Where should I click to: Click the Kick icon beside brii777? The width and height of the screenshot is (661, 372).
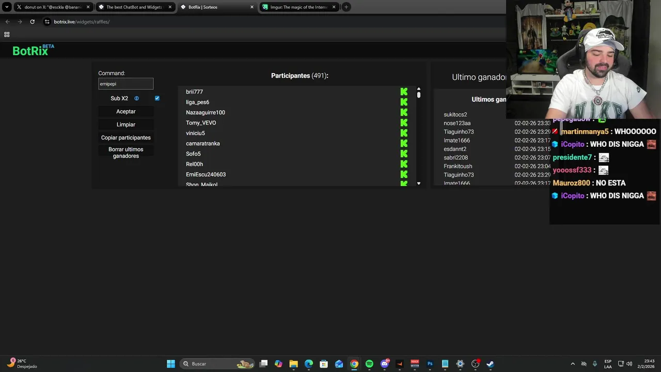click(404, 91)
